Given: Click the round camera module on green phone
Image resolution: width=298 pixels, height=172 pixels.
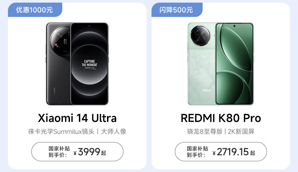Looking at the screenshot, I should [200, 36].
